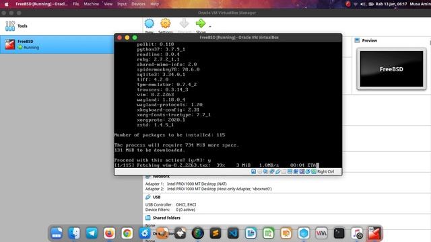Click the vim fetching progress line
Screen dimensions: 431x242
tap(217, 165)
